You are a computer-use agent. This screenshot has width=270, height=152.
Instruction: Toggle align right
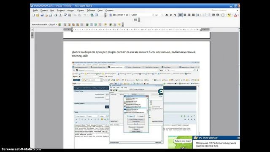189,15
